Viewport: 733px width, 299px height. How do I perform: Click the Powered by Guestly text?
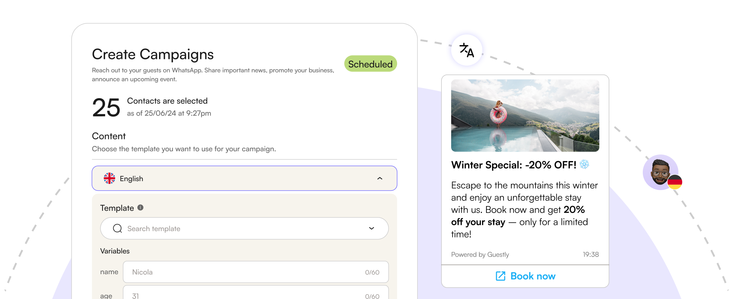[480, 255]
